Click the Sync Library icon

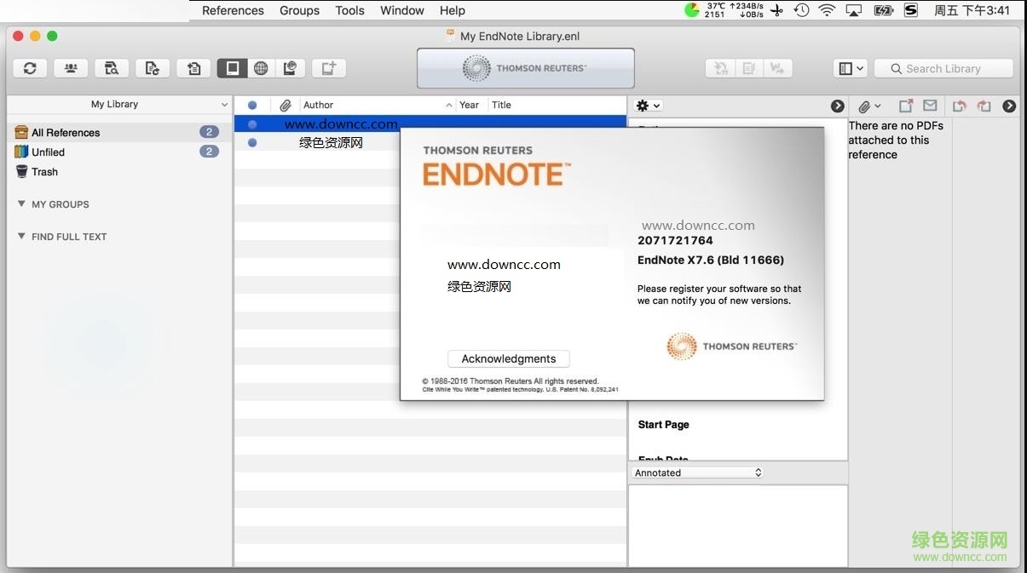click(x=30, y=68)
